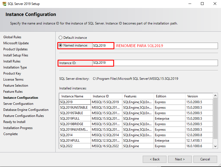Click Ready to Install step
This screenshot has height=167, width=221.
point(14,122)
